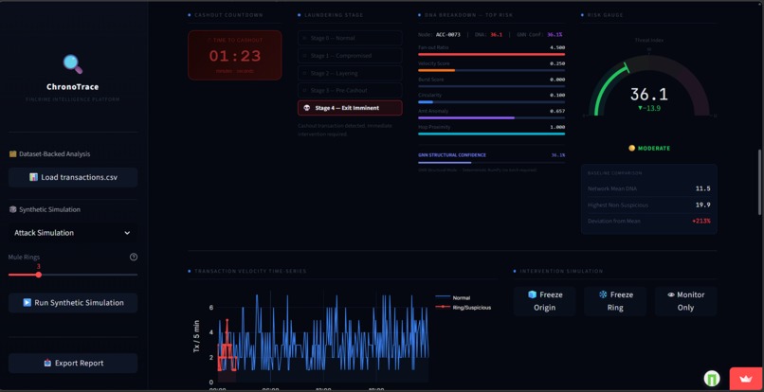The height and width of the screenshot is (392, 764).
Task: Click the Dataset-Backed Analysis heading
Action: point(49,154)
